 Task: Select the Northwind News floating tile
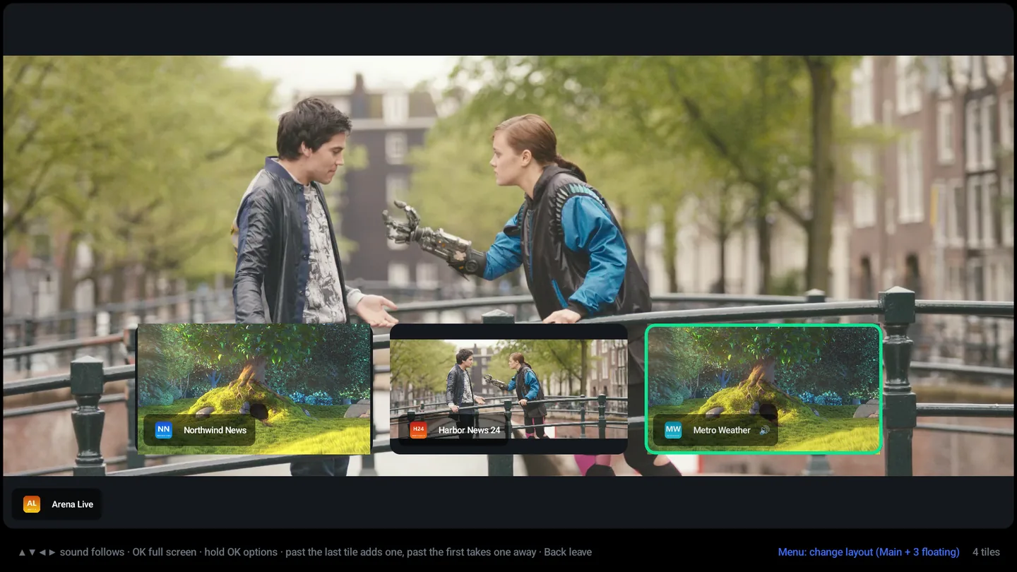point(254,388)
